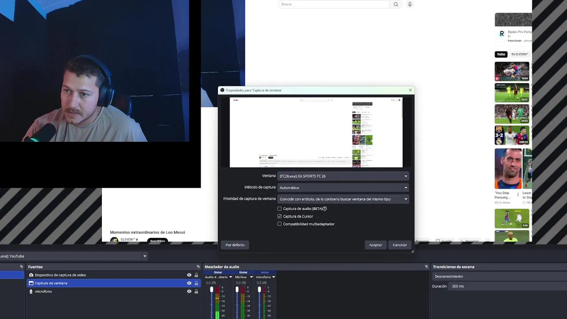Click Transiciones de escena panel title
This screenshot has width=567, height=319.
tap(454, 267)
